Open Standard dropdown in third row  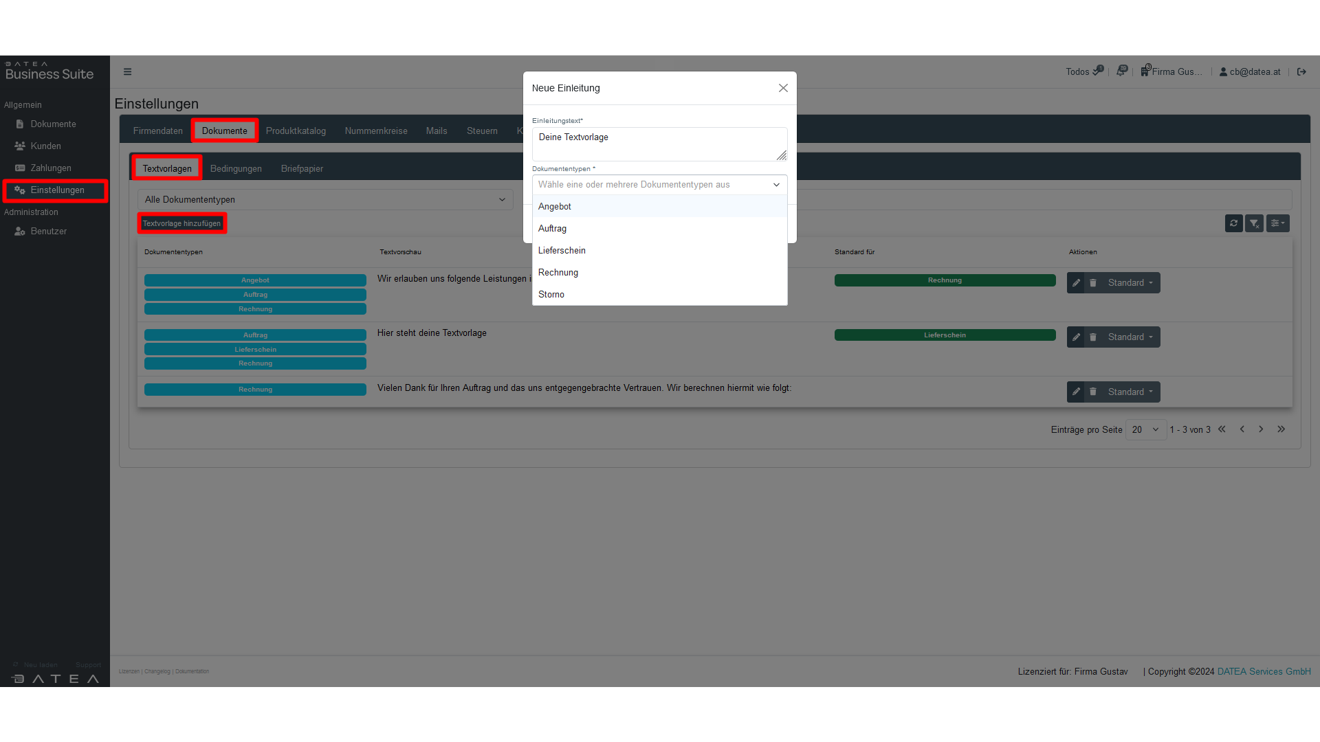point(1130,392)
